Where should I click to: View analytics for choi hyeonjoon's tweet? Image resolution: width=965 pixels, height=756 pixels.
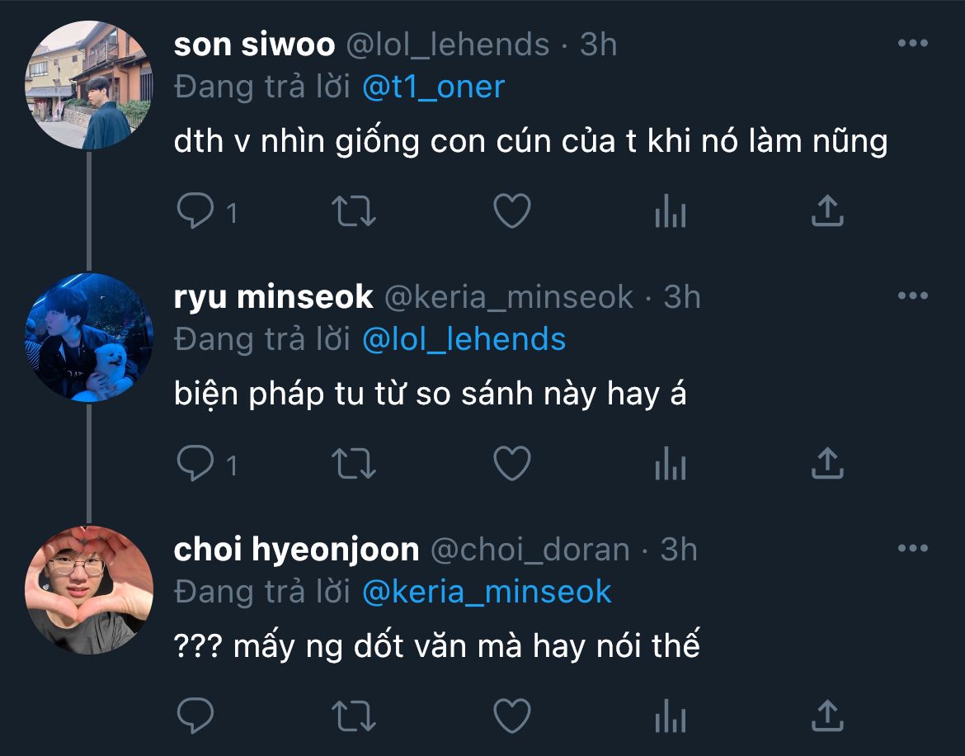[x=670, y=716]
